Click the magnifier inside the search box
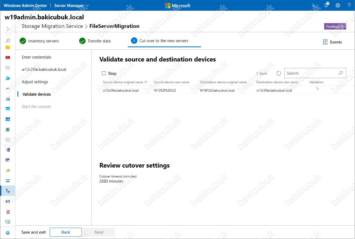The image size is (355, 239). pos(341,73)
